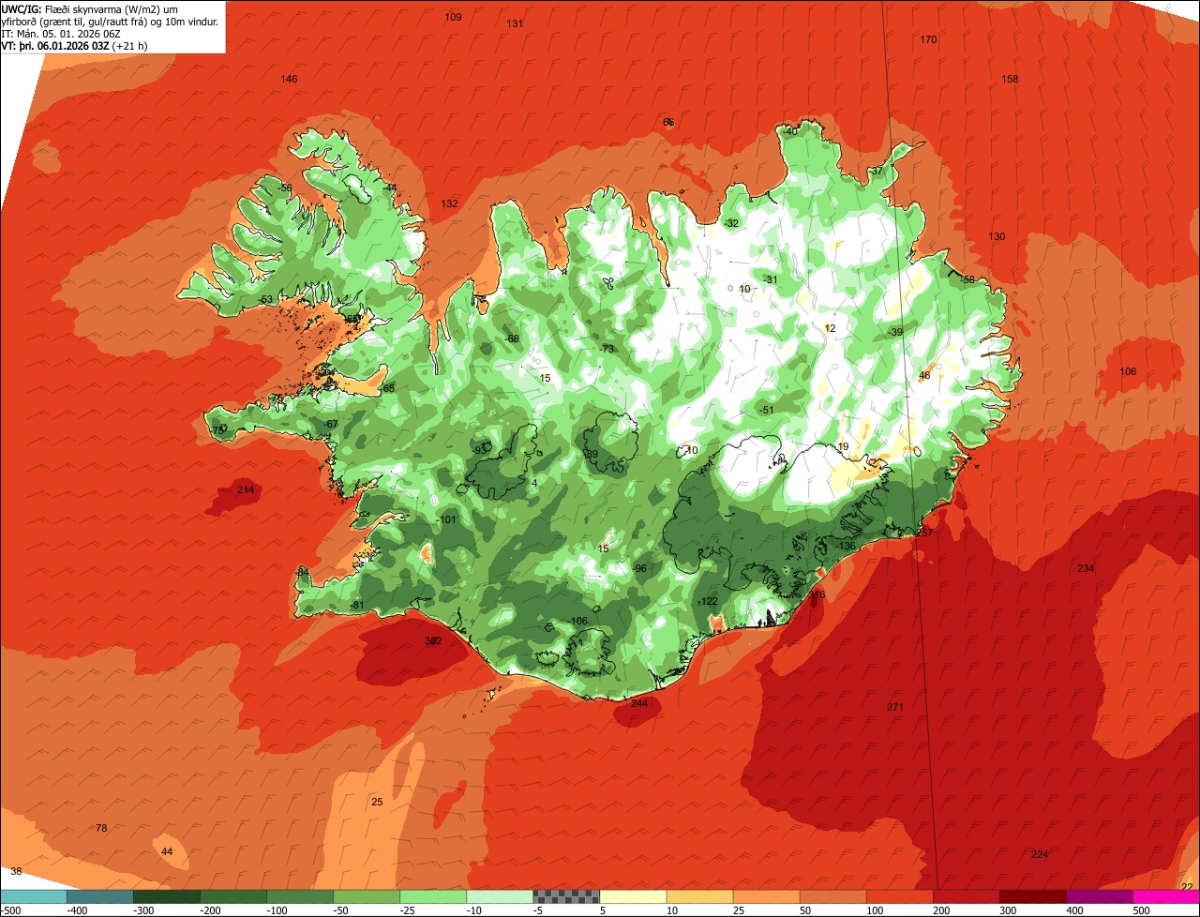1200x917 pixels.
Task: Click the '214' hotspot value west of Iceland
Action: 246,489
